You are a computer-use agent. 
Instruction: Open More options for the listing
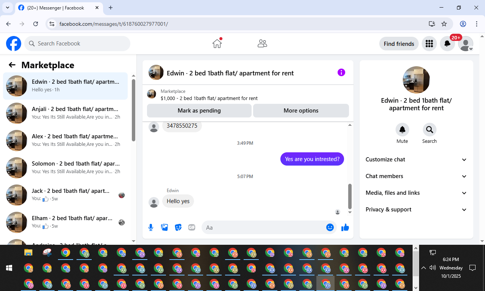click(x=301, y=111)
